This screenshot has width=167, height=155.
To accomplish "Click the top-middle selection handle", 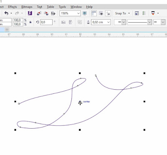I will point(80,73).
